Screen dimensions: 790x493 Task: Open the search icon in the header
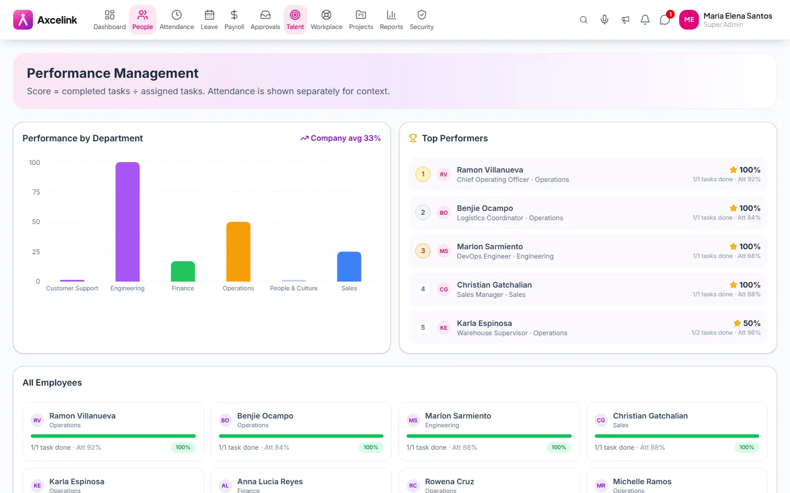pos(584,20)
